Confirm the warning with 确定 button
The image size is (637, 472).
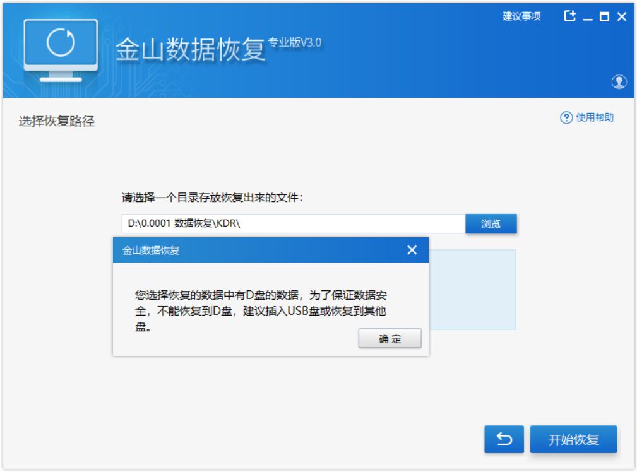click(390, 339)
